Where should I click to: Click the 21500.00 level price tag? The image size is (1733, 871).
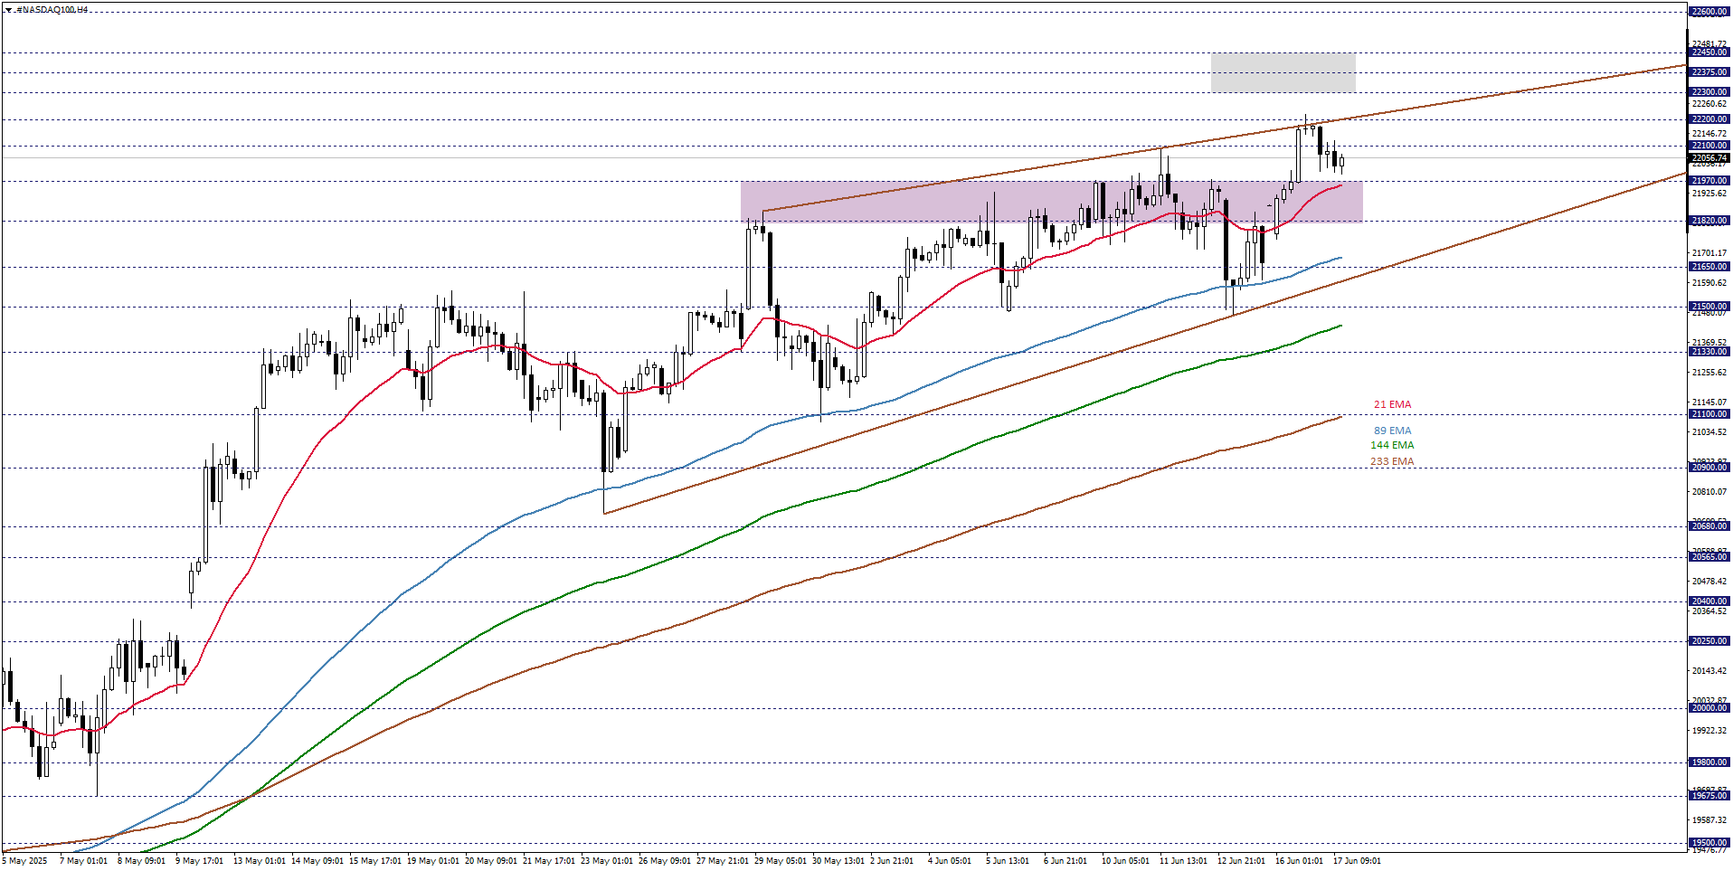[x=1709, y=307]
